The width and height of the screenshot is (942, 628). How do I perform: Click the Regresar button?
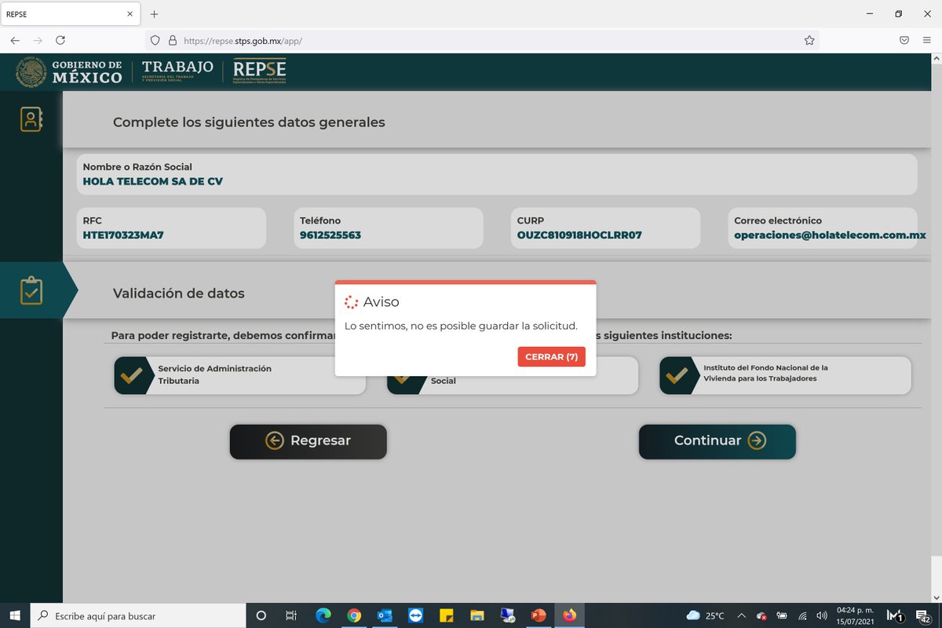click(309, 441)
